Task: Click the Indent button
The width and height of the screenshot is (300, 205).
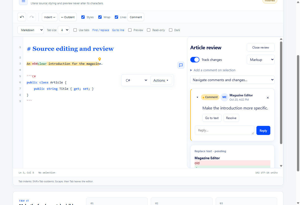Action: pyautogui.click(x=50, y=17)
